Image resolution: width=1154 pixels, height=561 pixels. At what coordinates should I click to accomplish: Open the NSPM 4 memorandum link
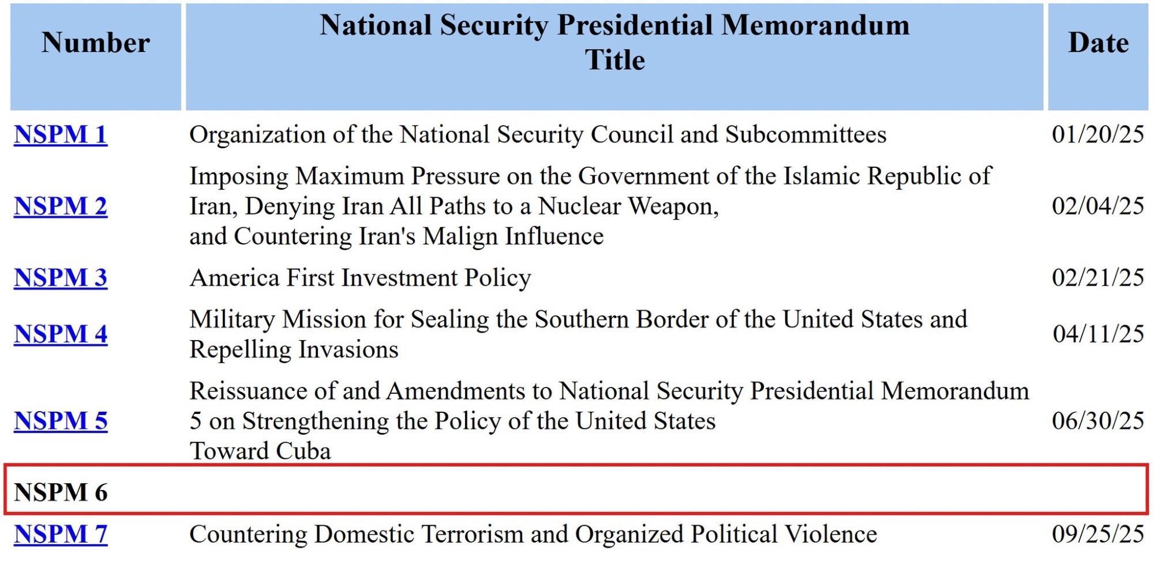[x=61, y=334]
